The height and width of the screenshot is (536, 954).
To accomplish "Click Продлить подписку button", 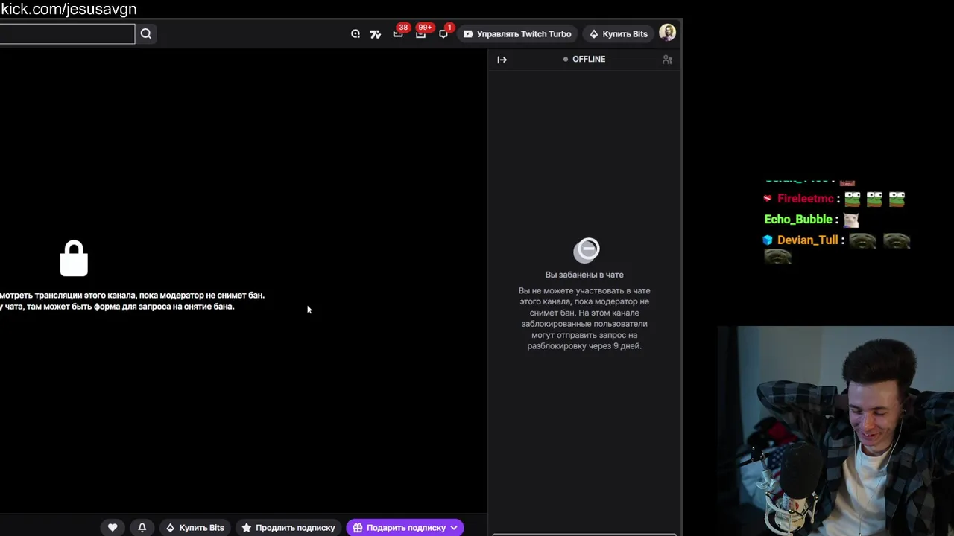I will coord(288,527).
